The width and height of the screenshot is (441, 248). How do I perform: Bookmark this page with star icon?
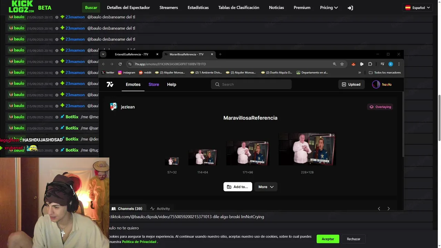click(342, 64)
